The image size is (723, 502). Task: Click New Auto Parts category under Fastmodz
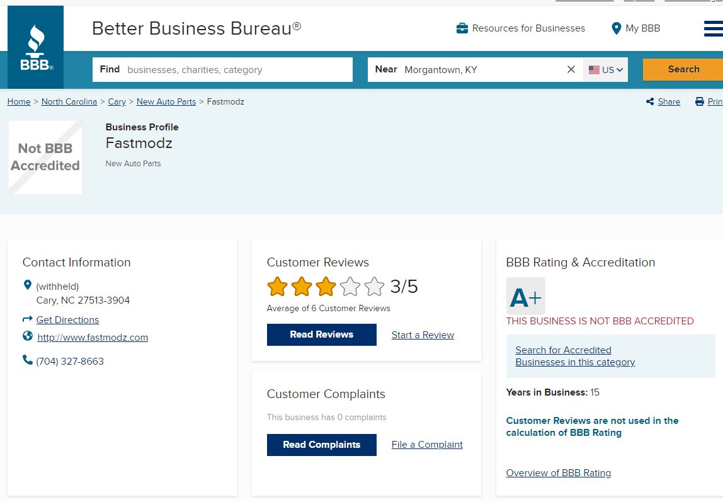coord(134,164)
